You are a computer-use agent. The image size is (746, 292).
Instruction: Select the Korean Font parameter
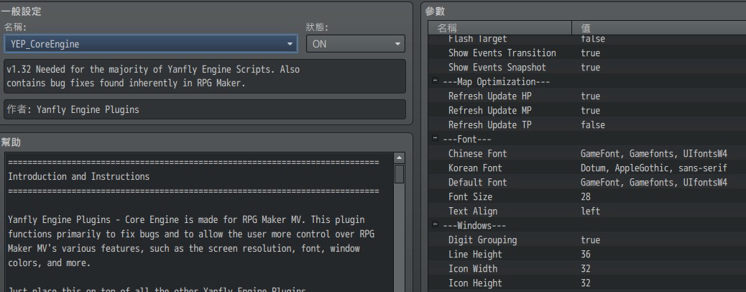tap(475, 168)
